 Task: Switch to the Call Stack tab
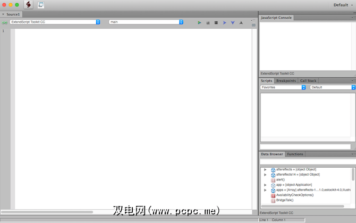pos(308,81)
